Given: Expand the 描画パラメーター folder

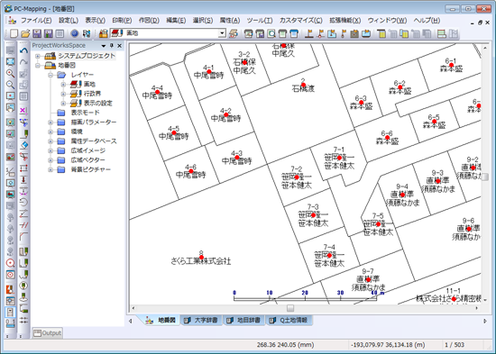Looking at the screenshot, I should [x=51, y=123].
